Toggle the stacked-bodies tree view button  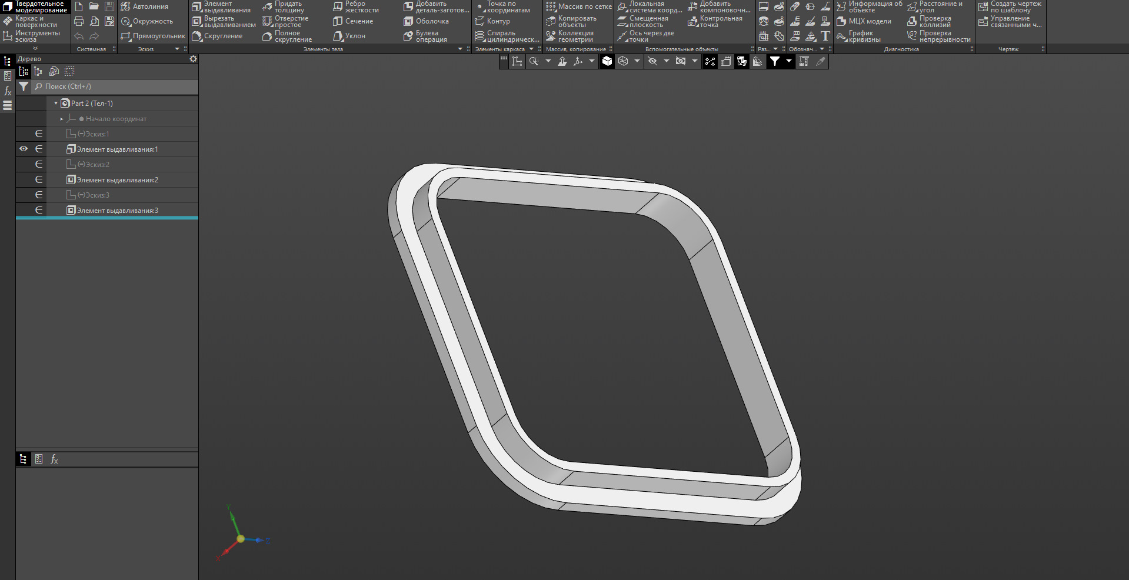[x=54, y=71]
